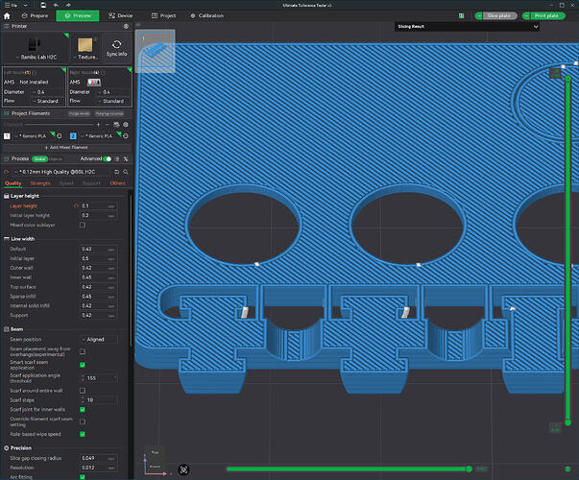579x480 pixels.
Task: Click the Home icon
Action: tap(7, 16)
